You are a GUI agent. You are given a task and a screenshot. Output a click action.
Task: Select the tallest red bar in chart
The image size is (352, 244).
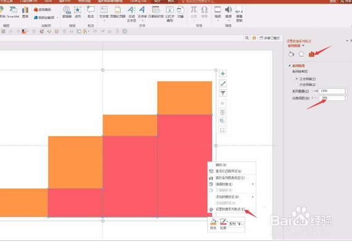(x=184, y=166)
